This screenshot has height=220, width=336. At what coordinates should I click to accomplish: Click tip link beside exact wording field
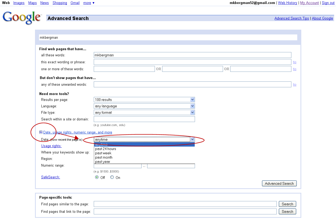tap(295, 62)
